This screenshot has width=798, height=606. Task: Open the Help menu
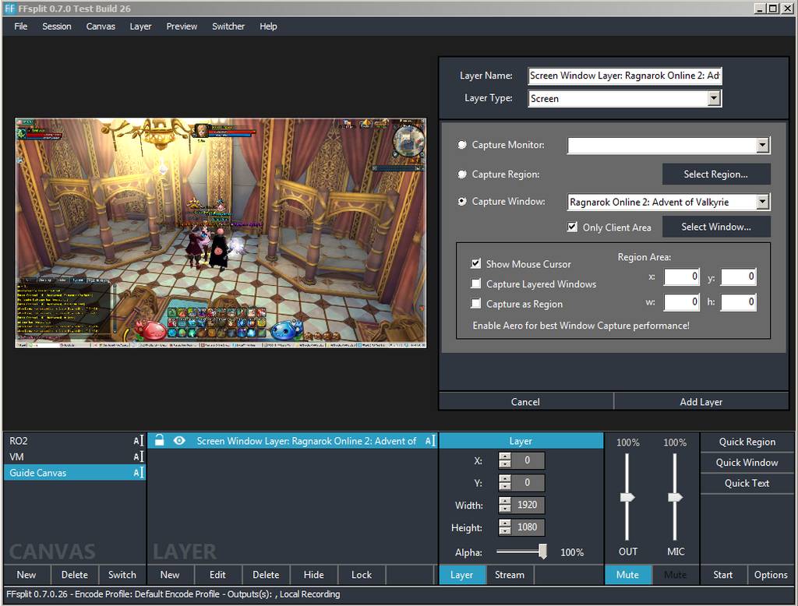click(268, 26)
